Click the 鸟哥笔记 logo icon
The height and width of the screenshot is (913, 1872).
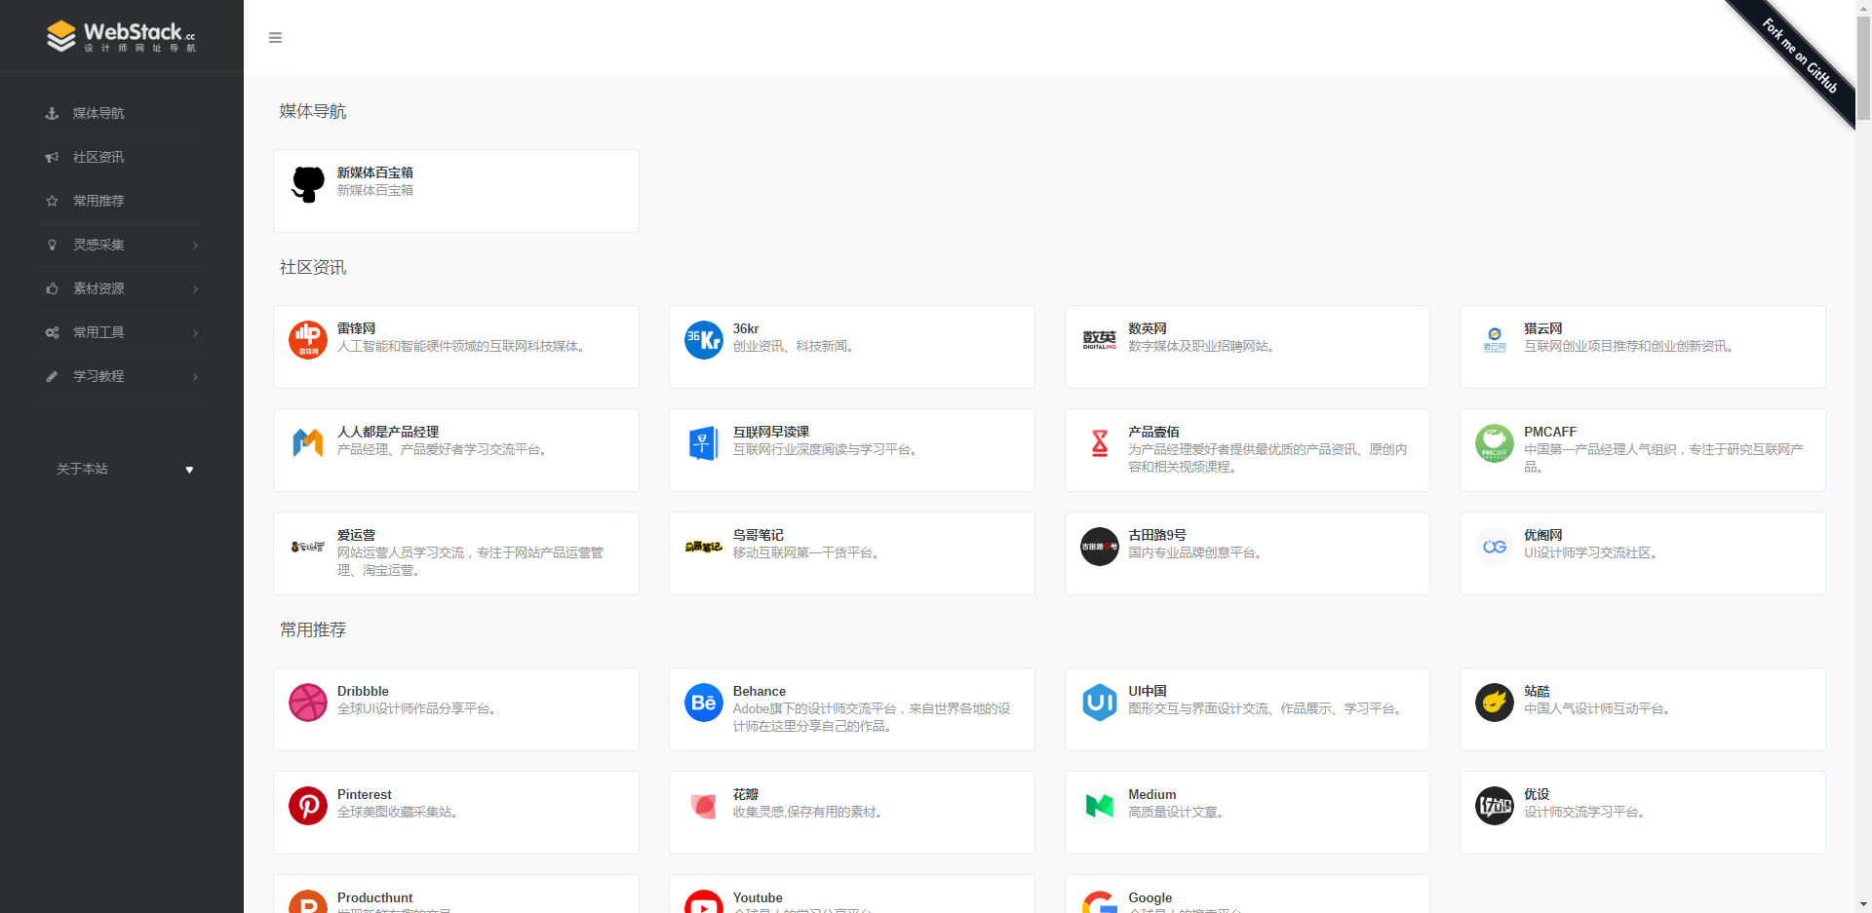point(704,547)
